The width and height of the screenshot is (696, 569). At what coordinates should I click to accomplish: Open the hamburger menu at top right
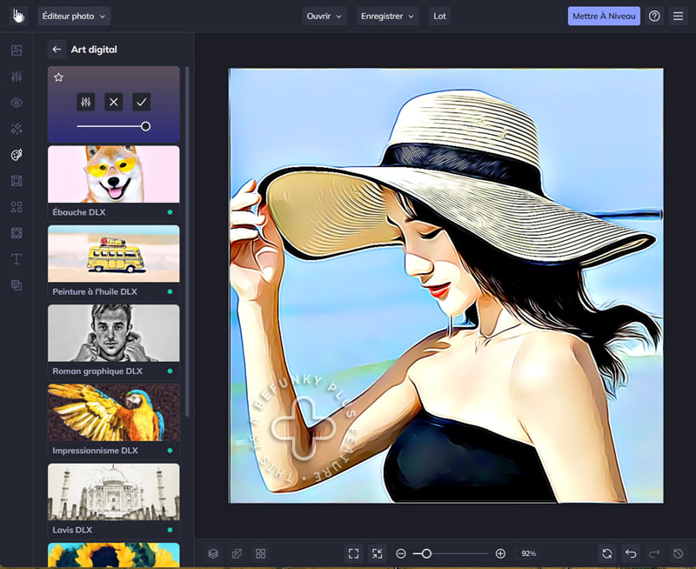[678, 16]
